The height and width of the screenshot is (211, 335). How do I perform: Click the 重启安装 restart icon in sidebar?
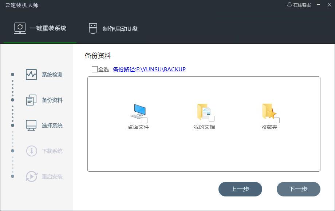click(31, 176)
